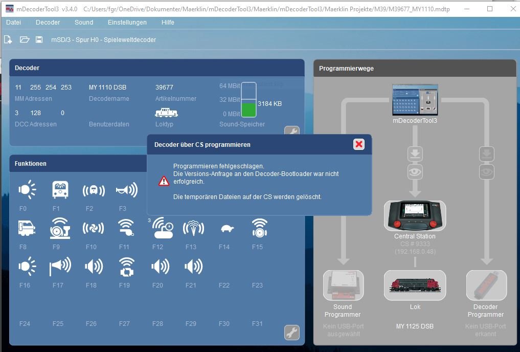
Task: Open Funktionen settings with wrench button
Action: pyautogui.click(x=292, y=333)
